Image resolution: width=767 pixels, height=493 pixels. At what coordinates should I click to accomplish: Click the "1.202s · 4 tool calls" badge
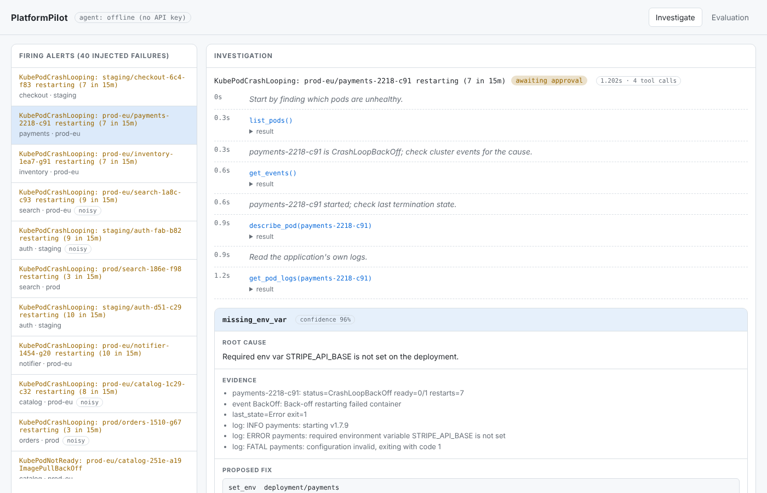[638, 81]
